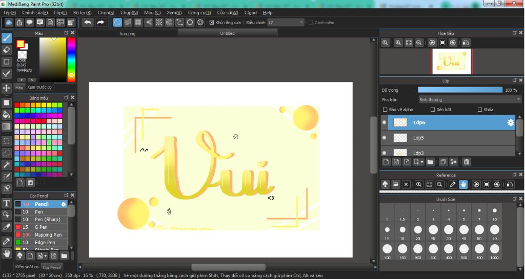Adjust the Độ trong opacity slider
This screenshot has height=279, width=525.
[x=460, y=90]
